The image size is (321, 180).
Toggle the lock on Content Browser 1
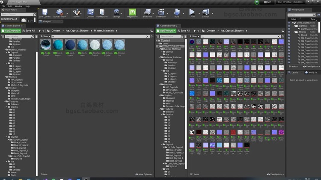point(152,31)
